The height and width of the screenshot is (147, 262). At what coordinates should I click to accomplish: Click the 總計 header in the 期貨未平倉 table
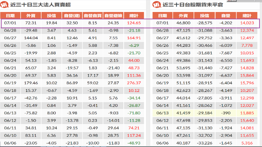247,16
